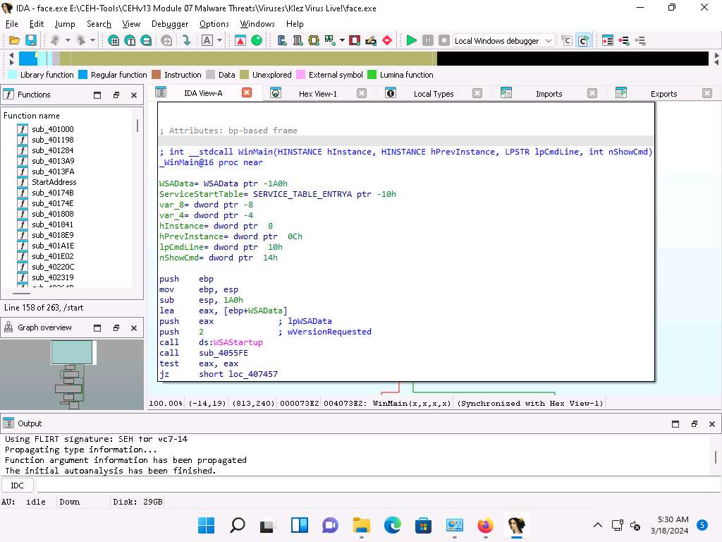722x542 pixels.
Task: Switch to the Hex View-1 tab
Action: pos(317,93)
